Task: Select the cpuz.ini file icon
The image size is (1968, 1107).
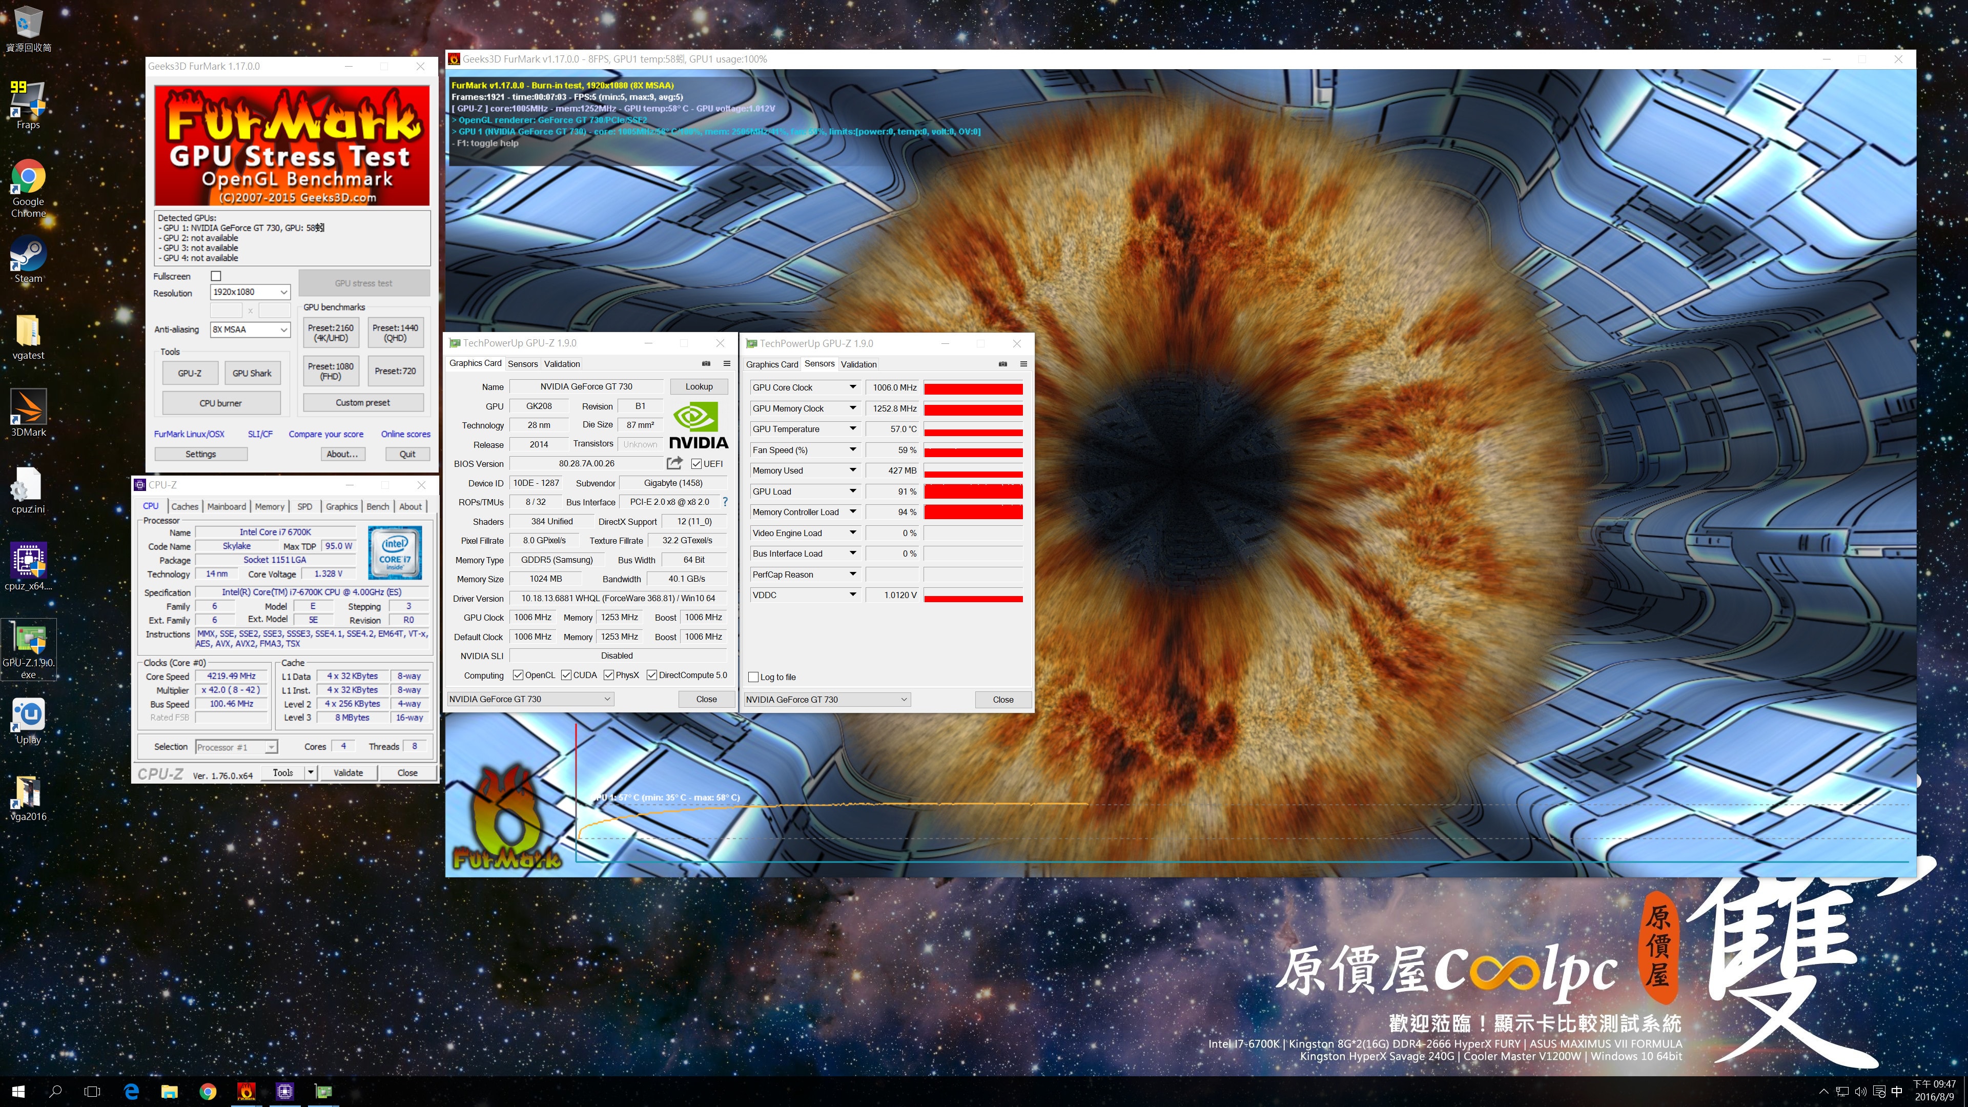Action: pyautogui.click(x=28, y=490)
